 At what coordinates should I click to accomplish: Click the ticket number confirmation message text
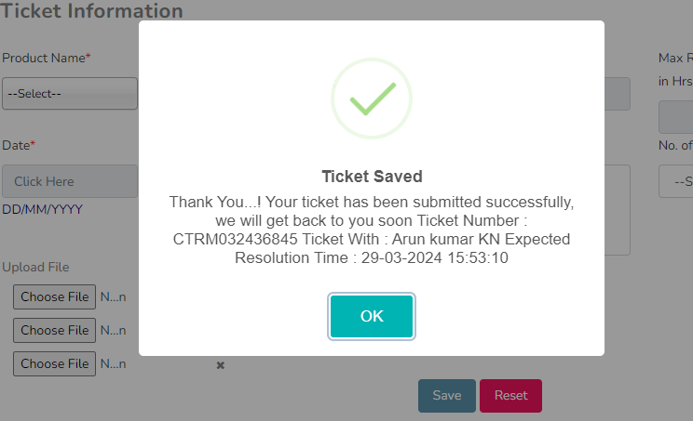372,230
